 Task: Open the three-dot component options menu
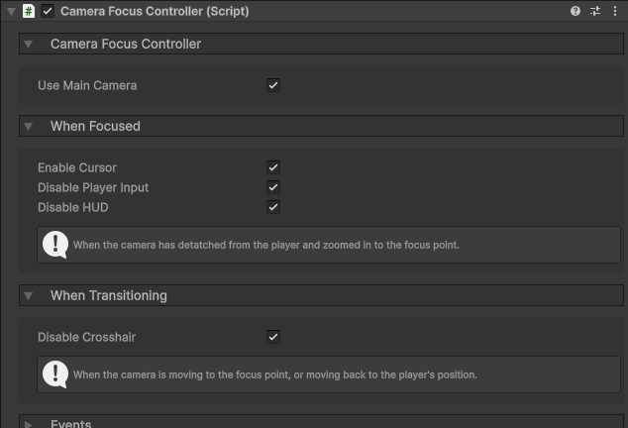pos(614,11)
